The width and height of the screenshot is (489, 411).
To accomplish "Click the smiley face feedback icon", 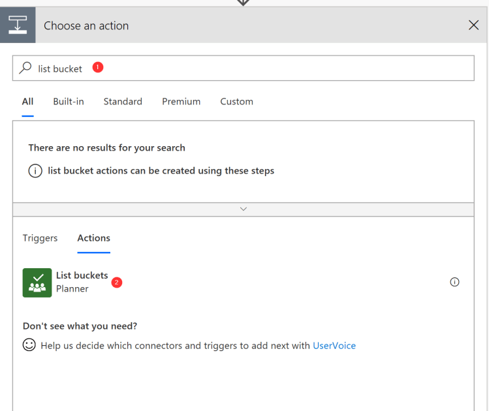I will click(x=29, y=345).
